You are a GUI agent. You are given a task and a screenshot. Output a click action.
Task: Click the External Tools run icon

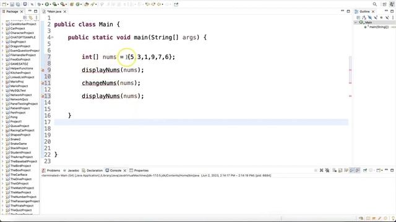click(62, 4)
